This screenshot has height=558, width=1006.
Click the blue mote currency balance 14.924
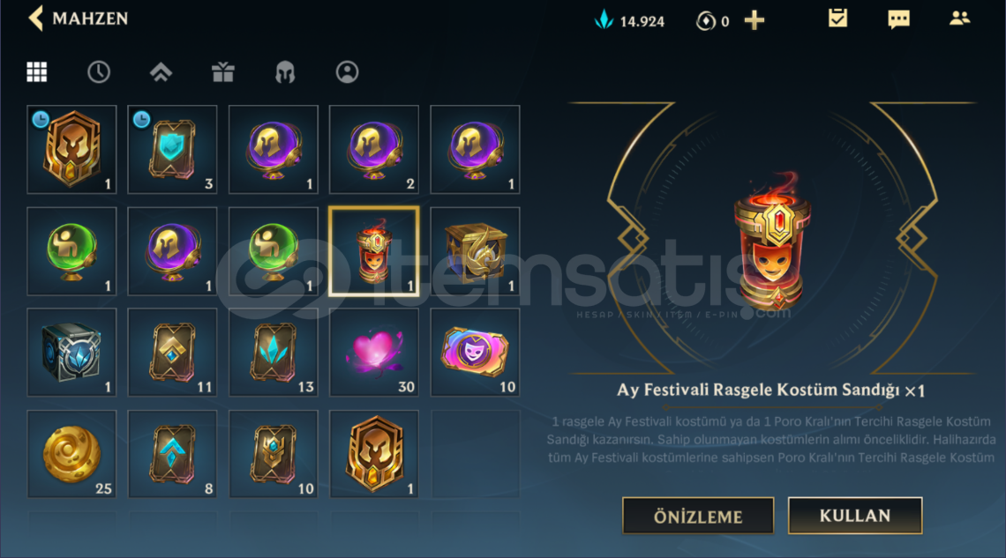(629, 20)
